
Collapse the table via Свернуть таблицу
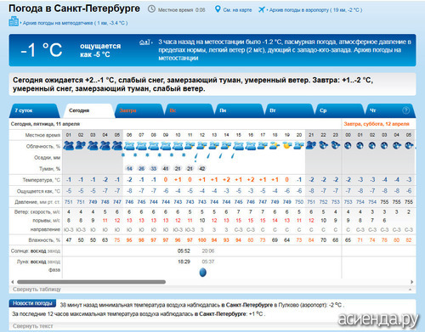tap(37, 290)
